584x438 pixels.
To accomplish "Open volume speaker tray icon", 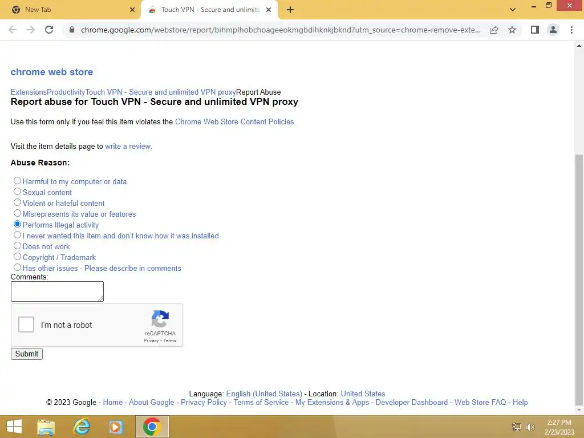I will (530, 427).
